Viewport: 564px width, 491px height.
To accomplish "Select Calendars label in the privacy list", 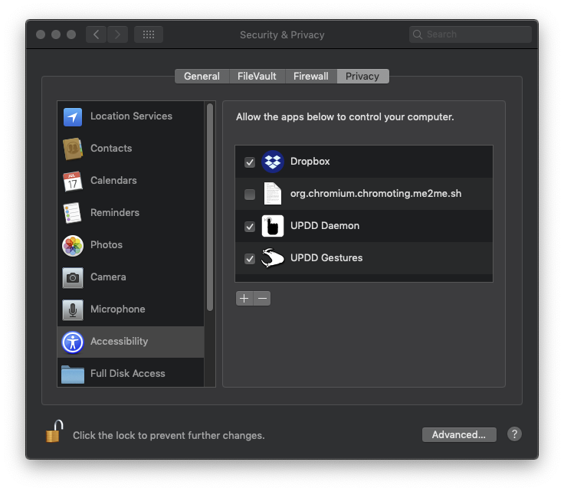I will coord(113,181).
